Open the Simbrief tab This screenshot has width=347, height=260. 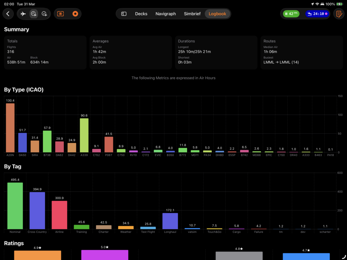pos(192,14)
